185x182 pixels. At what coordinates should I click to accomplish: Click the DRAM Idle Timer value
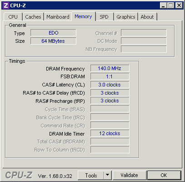click(110, 134)
